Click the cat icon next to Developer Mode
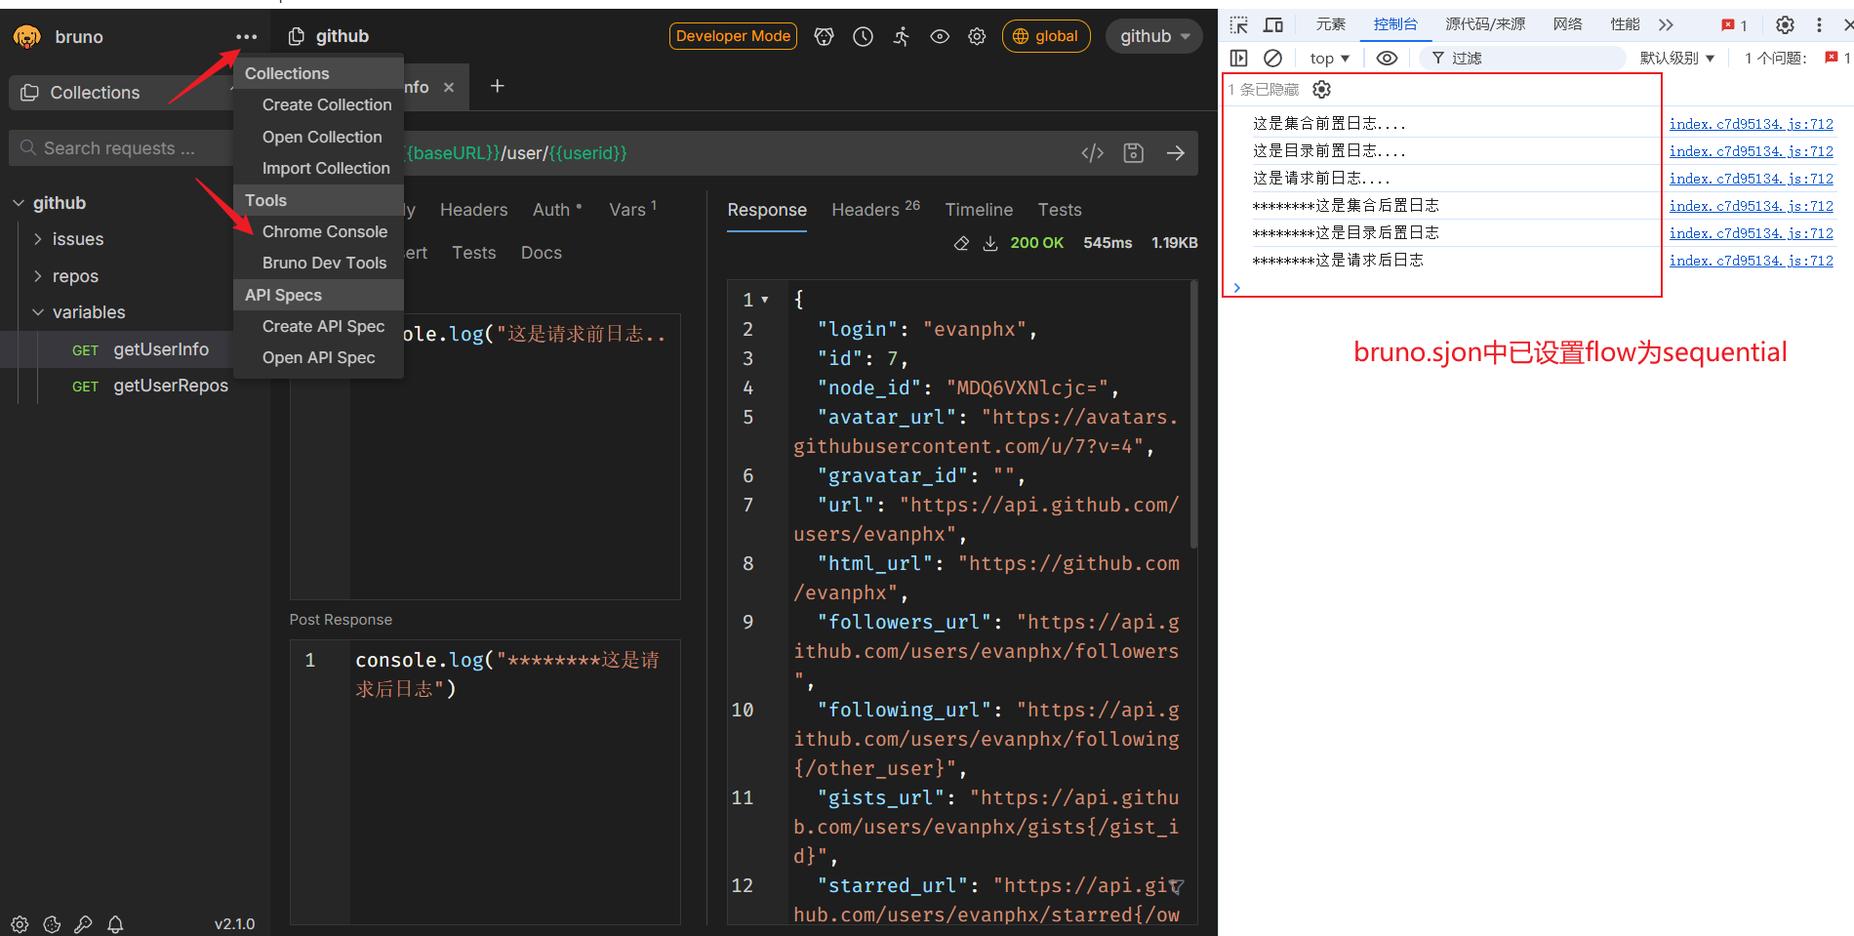This screenshot has width=1854, height=936. click(x=825, y=37)
